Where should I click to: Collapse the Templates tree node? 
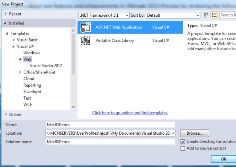click(x=7, y=33)
